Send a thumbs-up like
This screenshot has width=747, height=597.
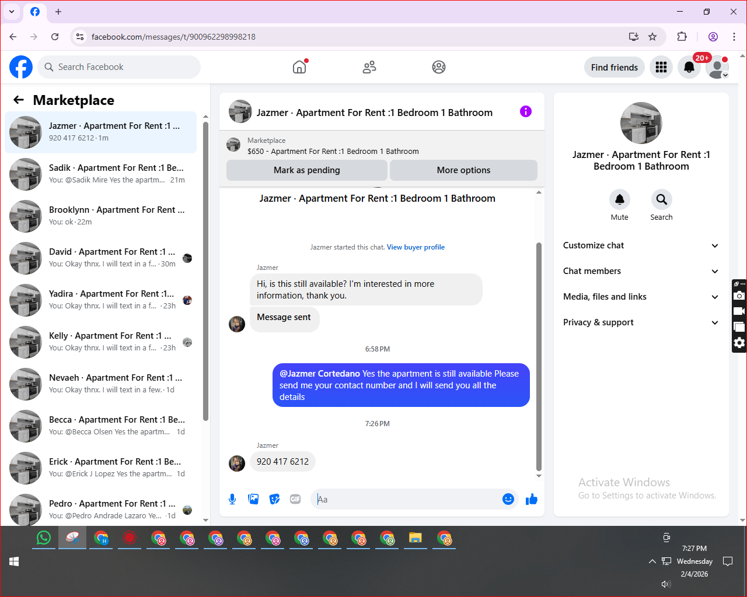[532, 499]
